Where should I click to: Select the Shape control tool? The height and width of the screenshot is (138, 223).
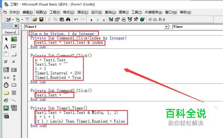(x=6, y=101)
